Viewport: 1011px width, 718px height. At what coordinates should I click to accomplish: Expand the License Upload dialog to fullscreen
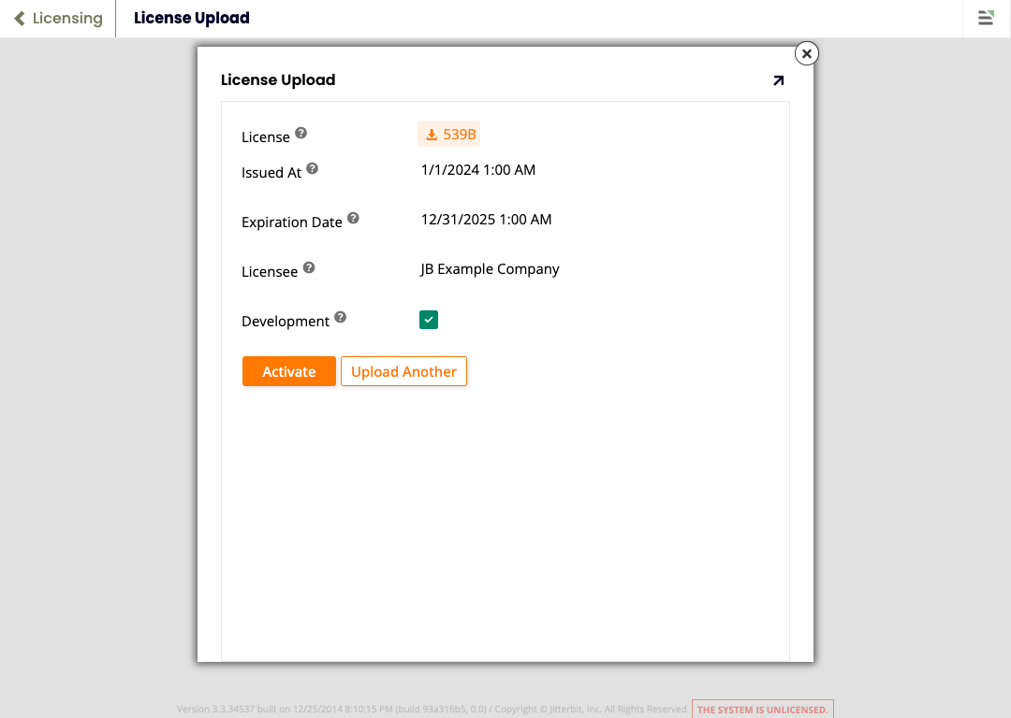[778, 80]
